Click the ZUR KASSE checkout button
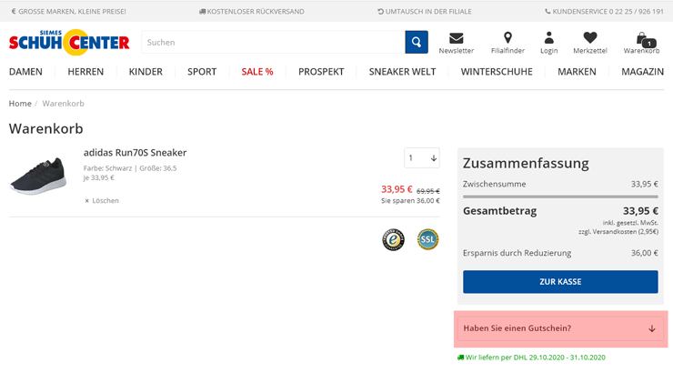The height and width of the screenshot is (383, 673). point(560,282)
